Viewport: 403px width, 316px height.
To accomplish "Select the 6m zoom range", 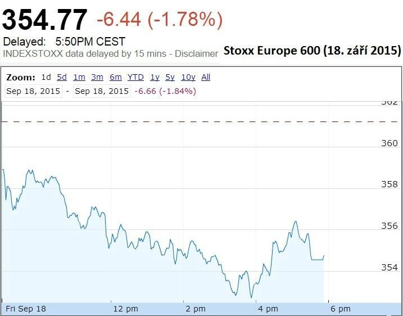I will point(116,77).
